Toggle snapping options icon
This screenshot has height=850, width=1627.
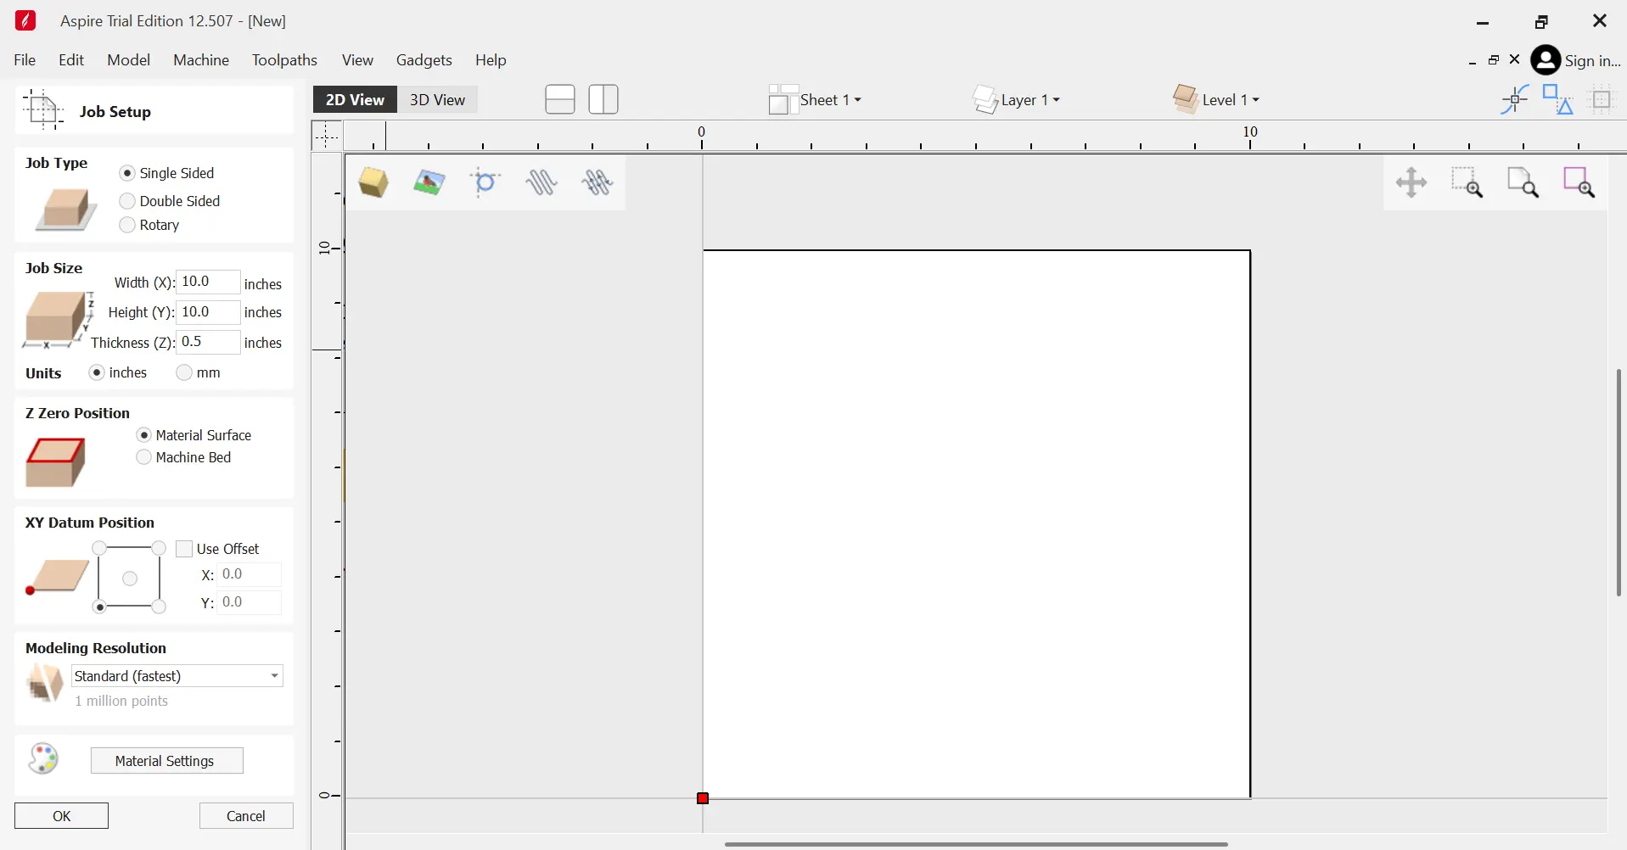tap(1515, 99)
